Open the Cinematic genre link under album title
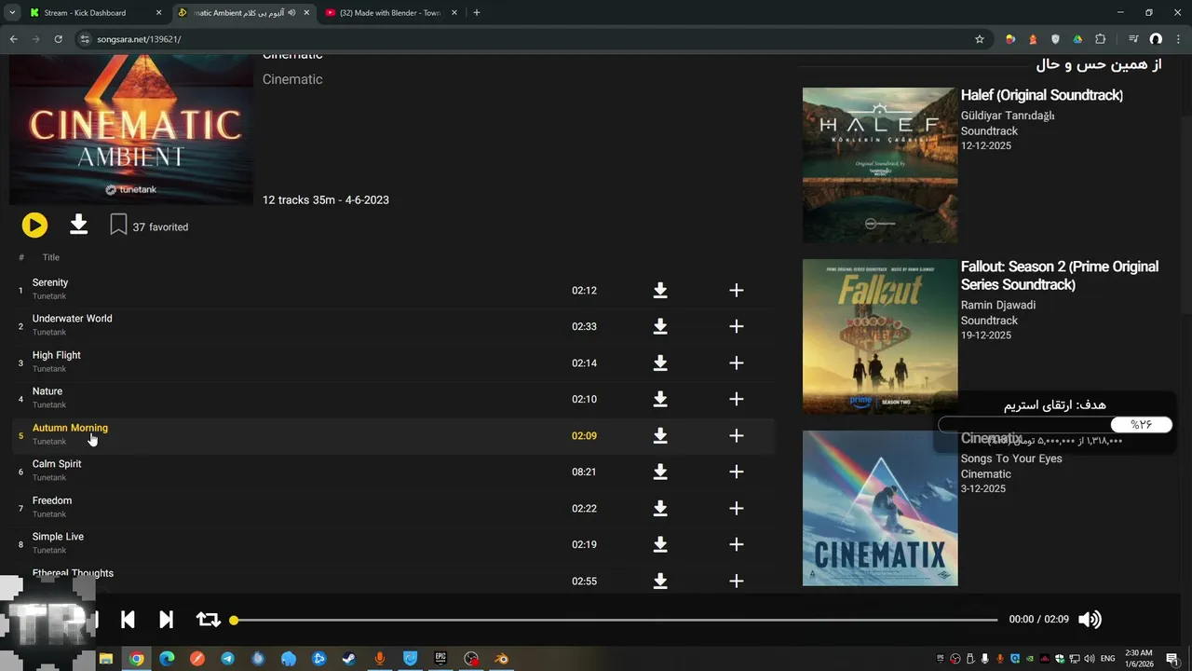 coord(292,79)
